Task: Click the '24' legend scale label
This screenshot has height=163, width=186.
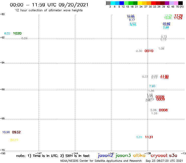Action: 141,7
